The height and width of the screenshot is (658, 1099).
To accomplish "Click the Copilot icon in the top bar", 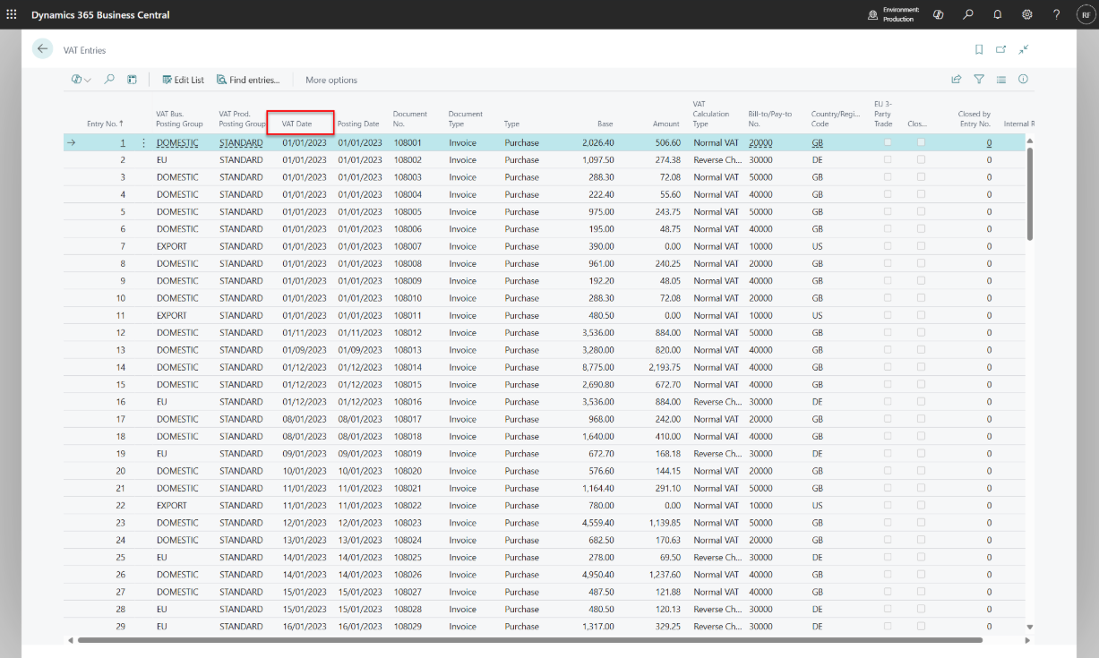I will tap(939, 14).
